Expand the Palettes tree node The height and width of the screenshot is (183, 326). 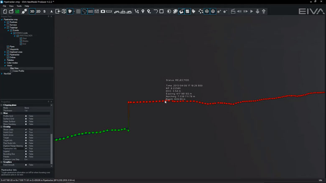coord(5,60)
